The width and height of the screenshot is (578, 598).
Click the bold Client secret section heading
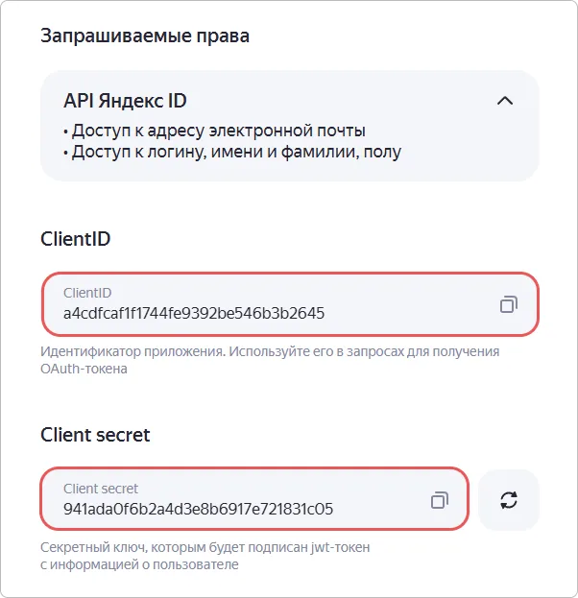click(95, 434)
